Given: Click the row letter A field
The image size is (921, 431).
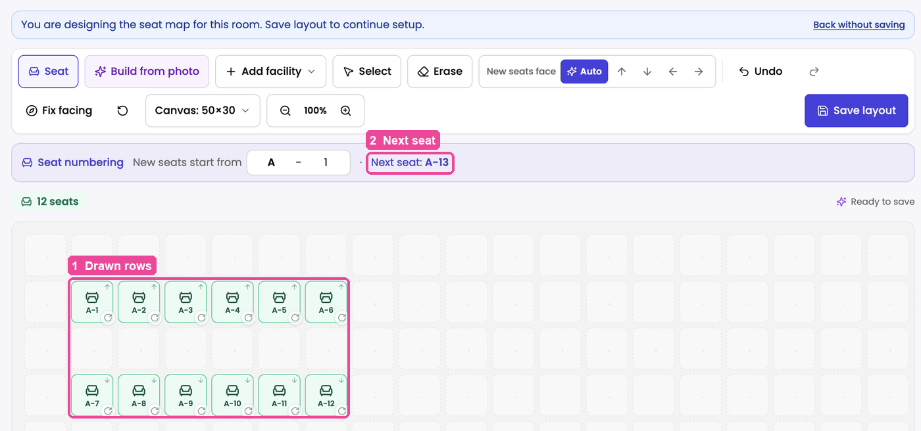Looking at the screenshot, I should coord(271,163).
